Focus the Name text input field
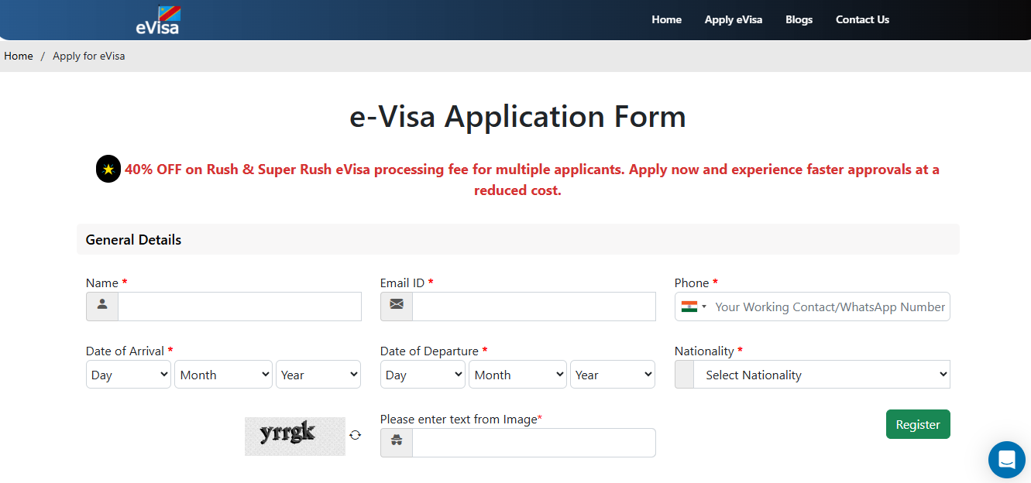The image size is (1031, 483). (x=239, y=307)
